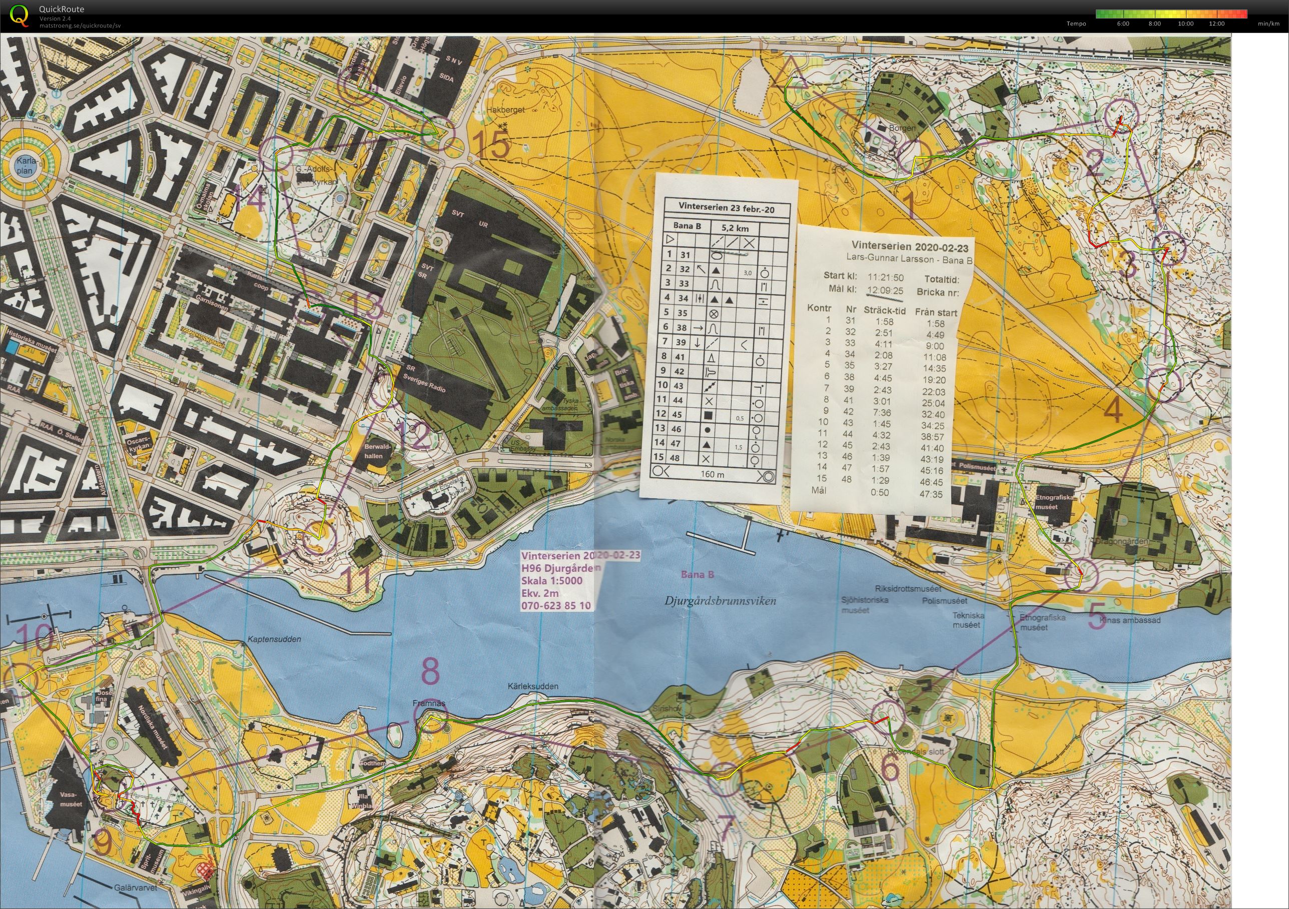The width and height of the screenshot is (1289, 909).
Task: Select control circle 11 on the hill
Action: 318,535
